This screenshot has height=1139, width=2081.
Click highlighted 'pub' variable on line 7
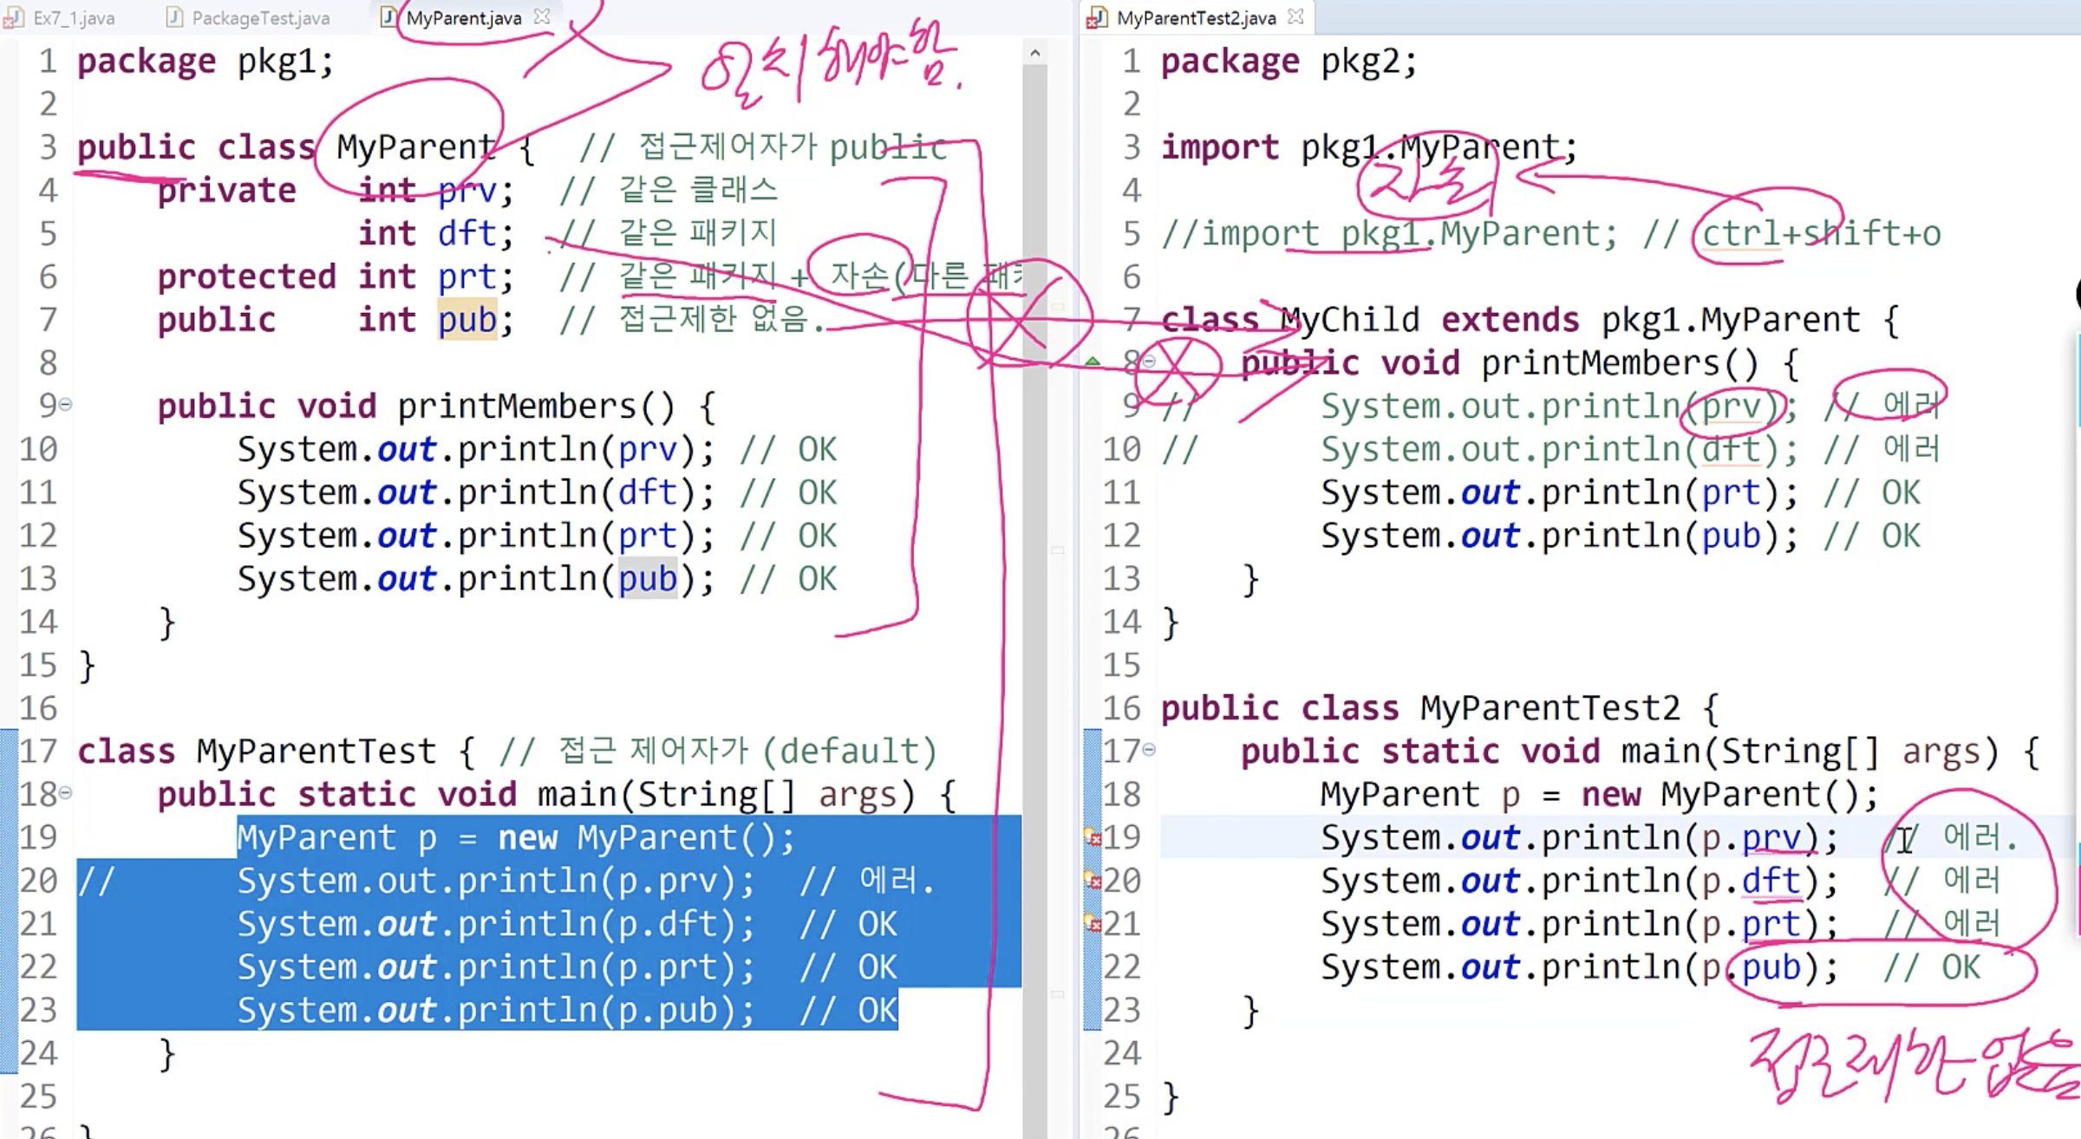(466, 320)
